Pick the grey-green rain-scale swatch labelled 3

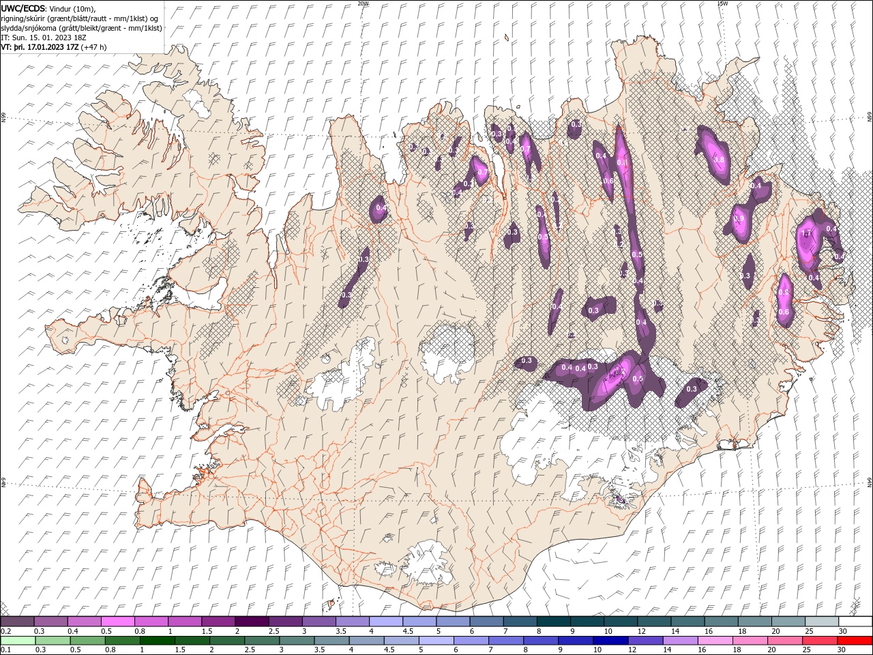pyautogui.click(x=297, y=641)
